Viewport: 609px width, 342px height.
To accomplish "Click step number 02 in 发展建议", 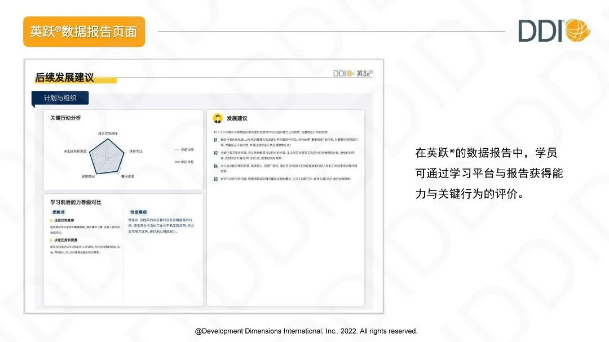I will [215, 153].
